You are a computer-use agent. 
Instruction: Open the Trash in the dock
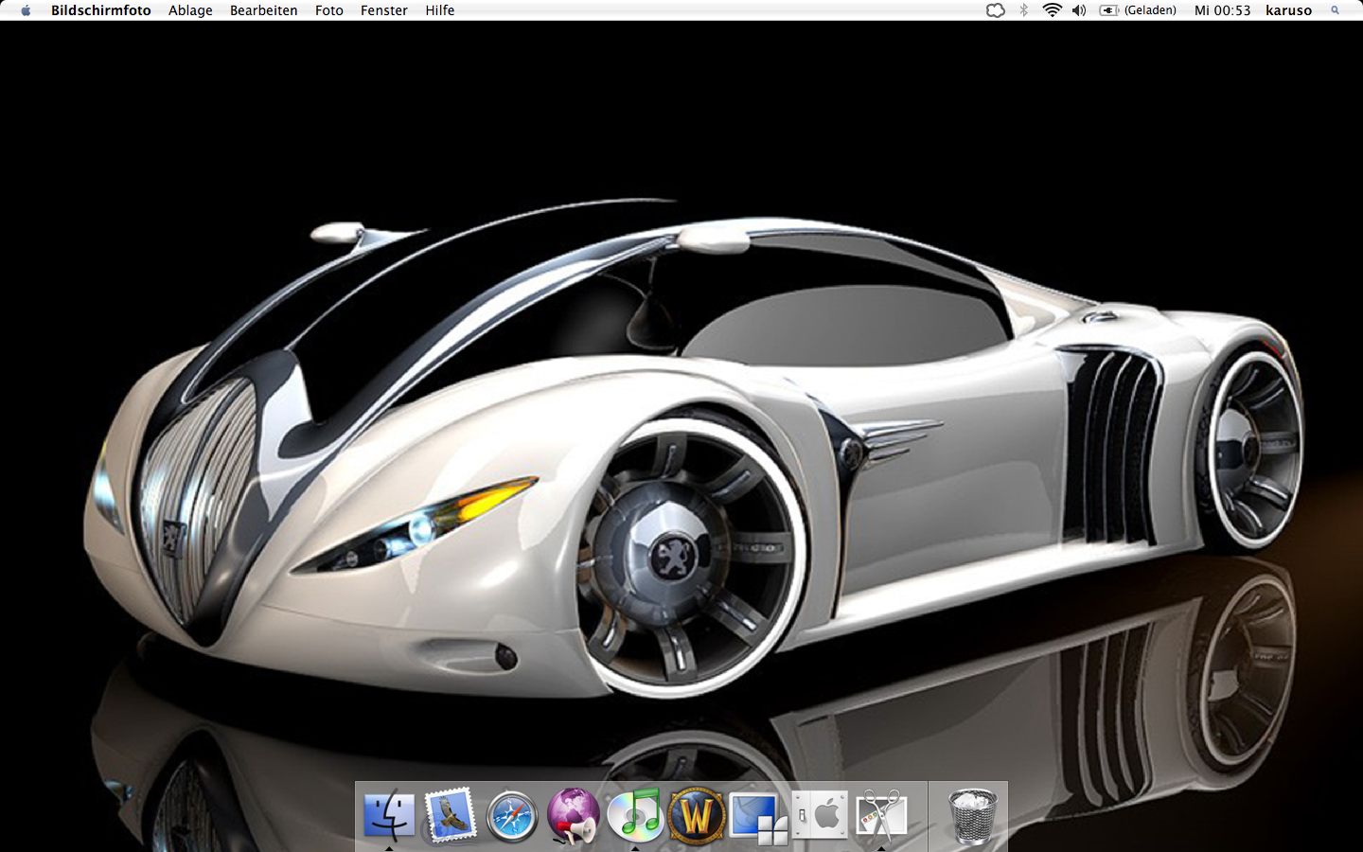973,815
